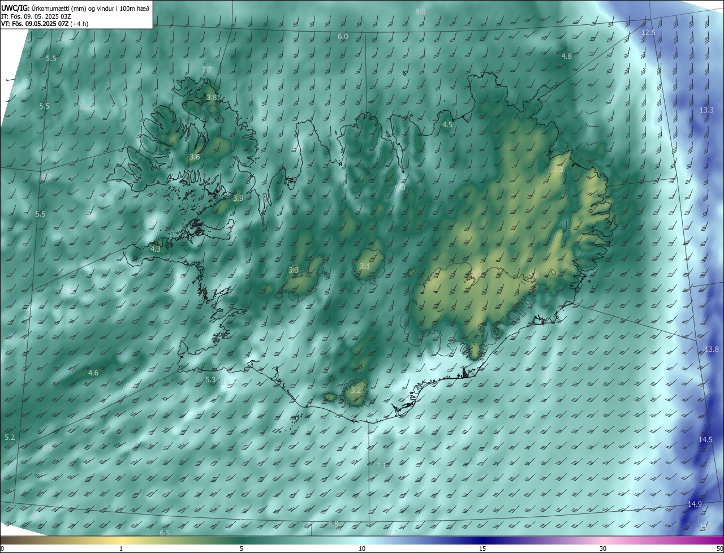Click the 30 tick on the color scale
The image size is (724, 553).
click(x=603, y=548)
